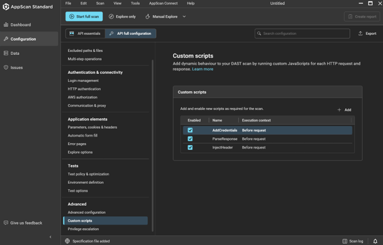Open Test options settings
Image resolution: width=383 pixels, height=245 pixels.
coord(78,191)
